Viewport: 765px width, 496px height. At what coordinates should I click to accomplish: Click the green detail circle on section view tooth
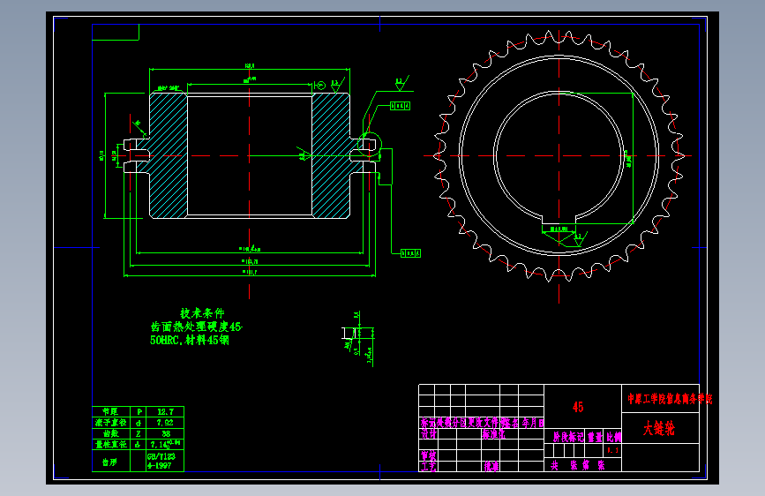pos(370,144)
